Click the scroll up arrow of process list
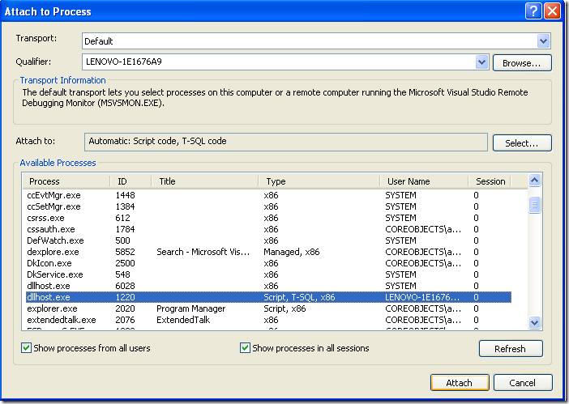The image size is (569, 404). [534, 180]
